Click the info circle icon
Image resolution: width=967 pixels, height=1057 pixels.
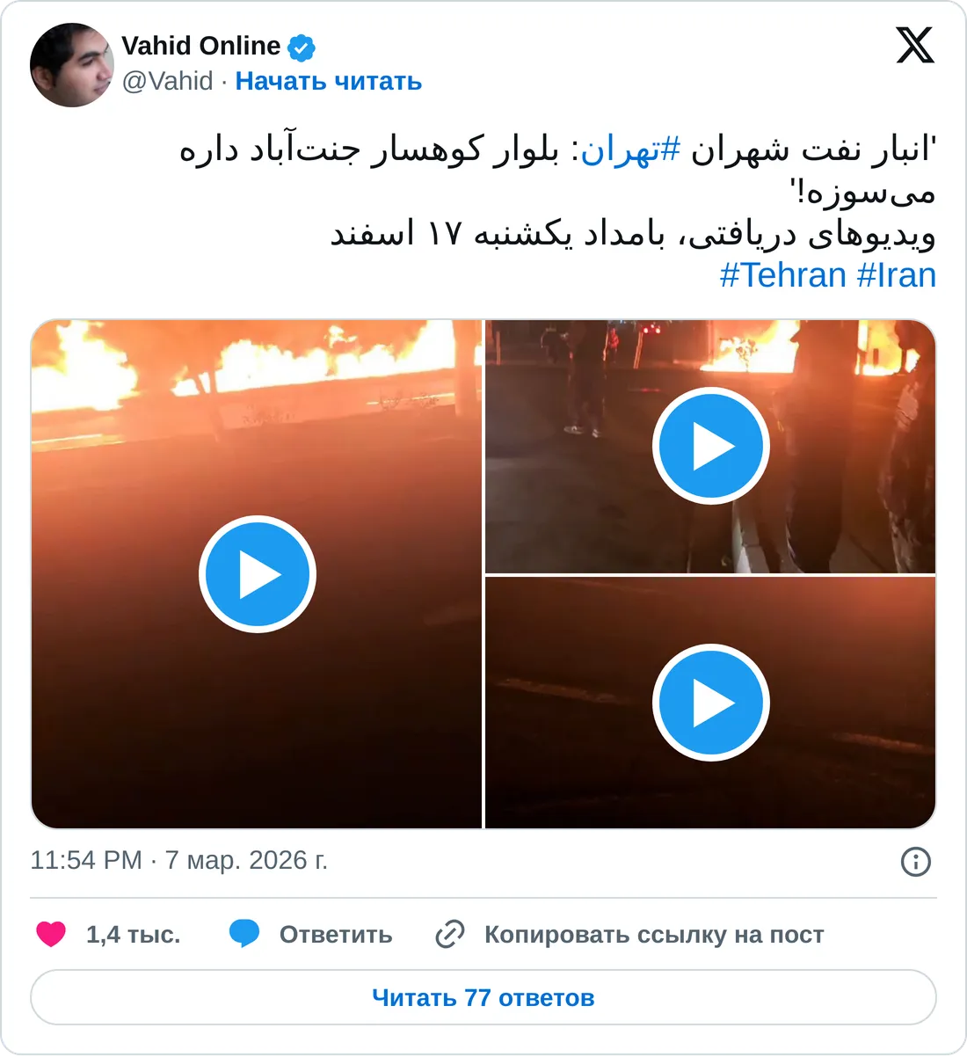pos(916,861)
